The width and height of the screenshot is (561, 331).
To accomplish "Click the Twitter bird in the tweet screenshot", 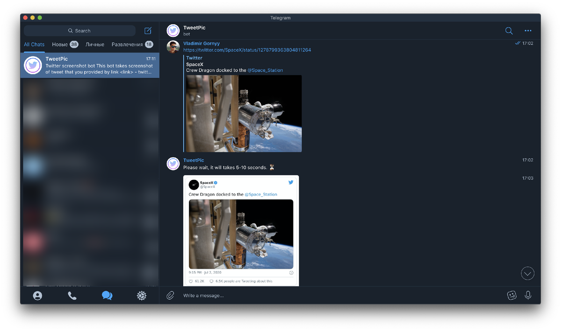I will click(x=291, y=182).
